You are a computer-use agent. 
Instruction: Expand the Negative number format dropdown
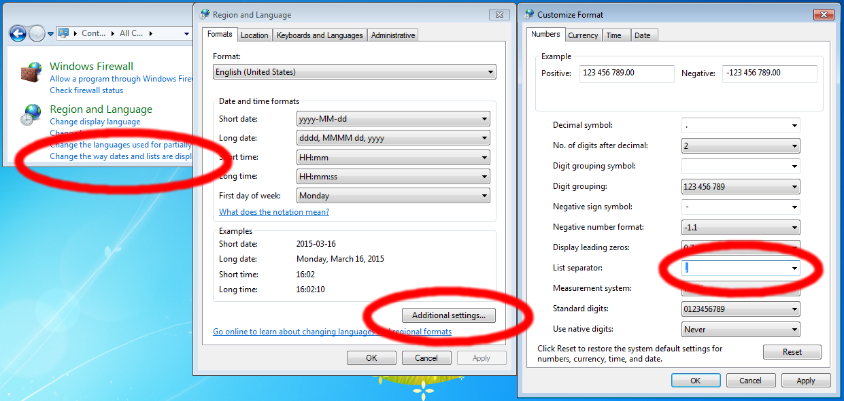point(741,227)
